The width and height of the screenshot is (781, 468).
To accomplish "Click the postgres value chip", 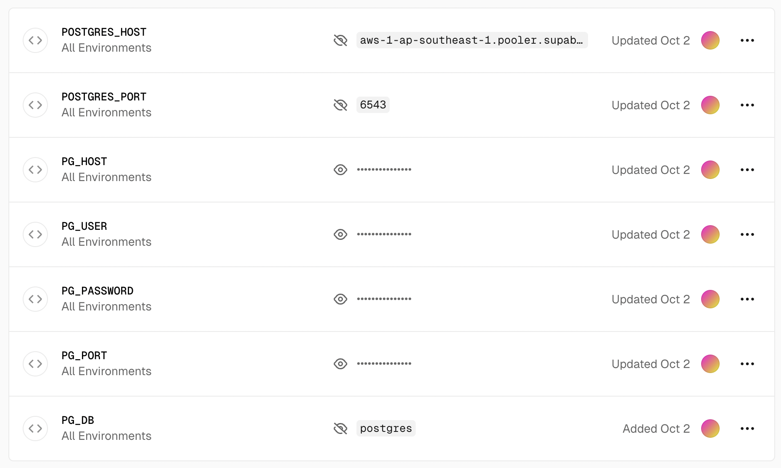I will click(x=386, y=428).
